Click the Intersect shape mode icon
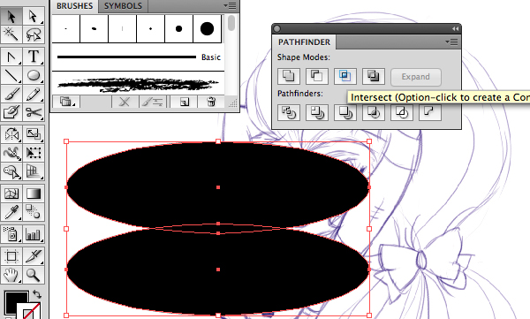Screen dimensions: 530x319 pyautogui.click(x=345, y=76)
